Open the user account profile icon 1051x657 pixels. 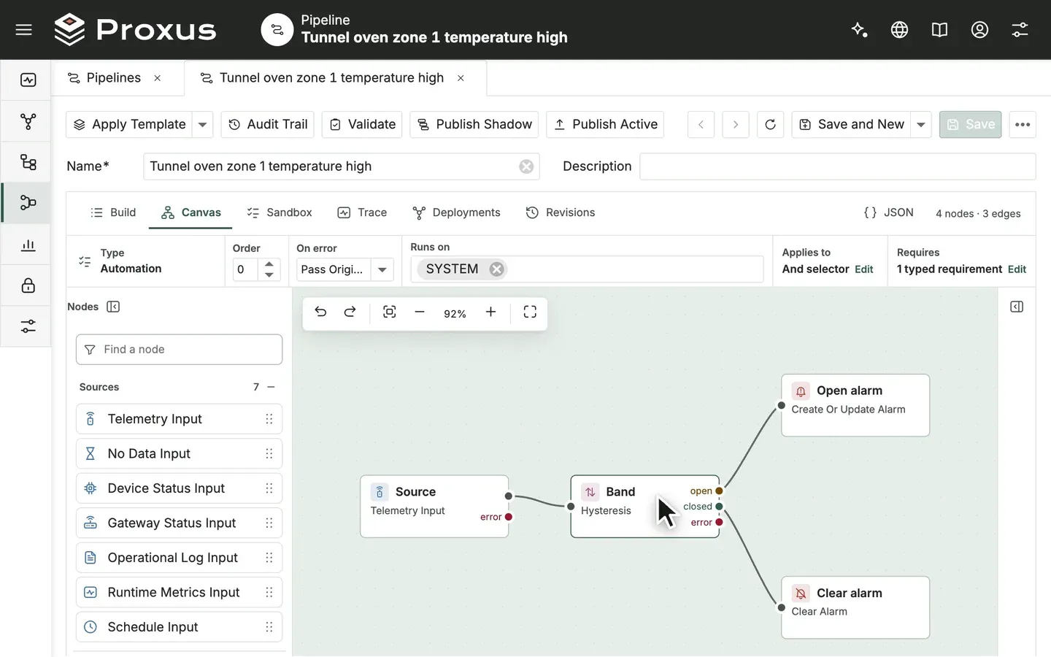(x=979, y=29)
